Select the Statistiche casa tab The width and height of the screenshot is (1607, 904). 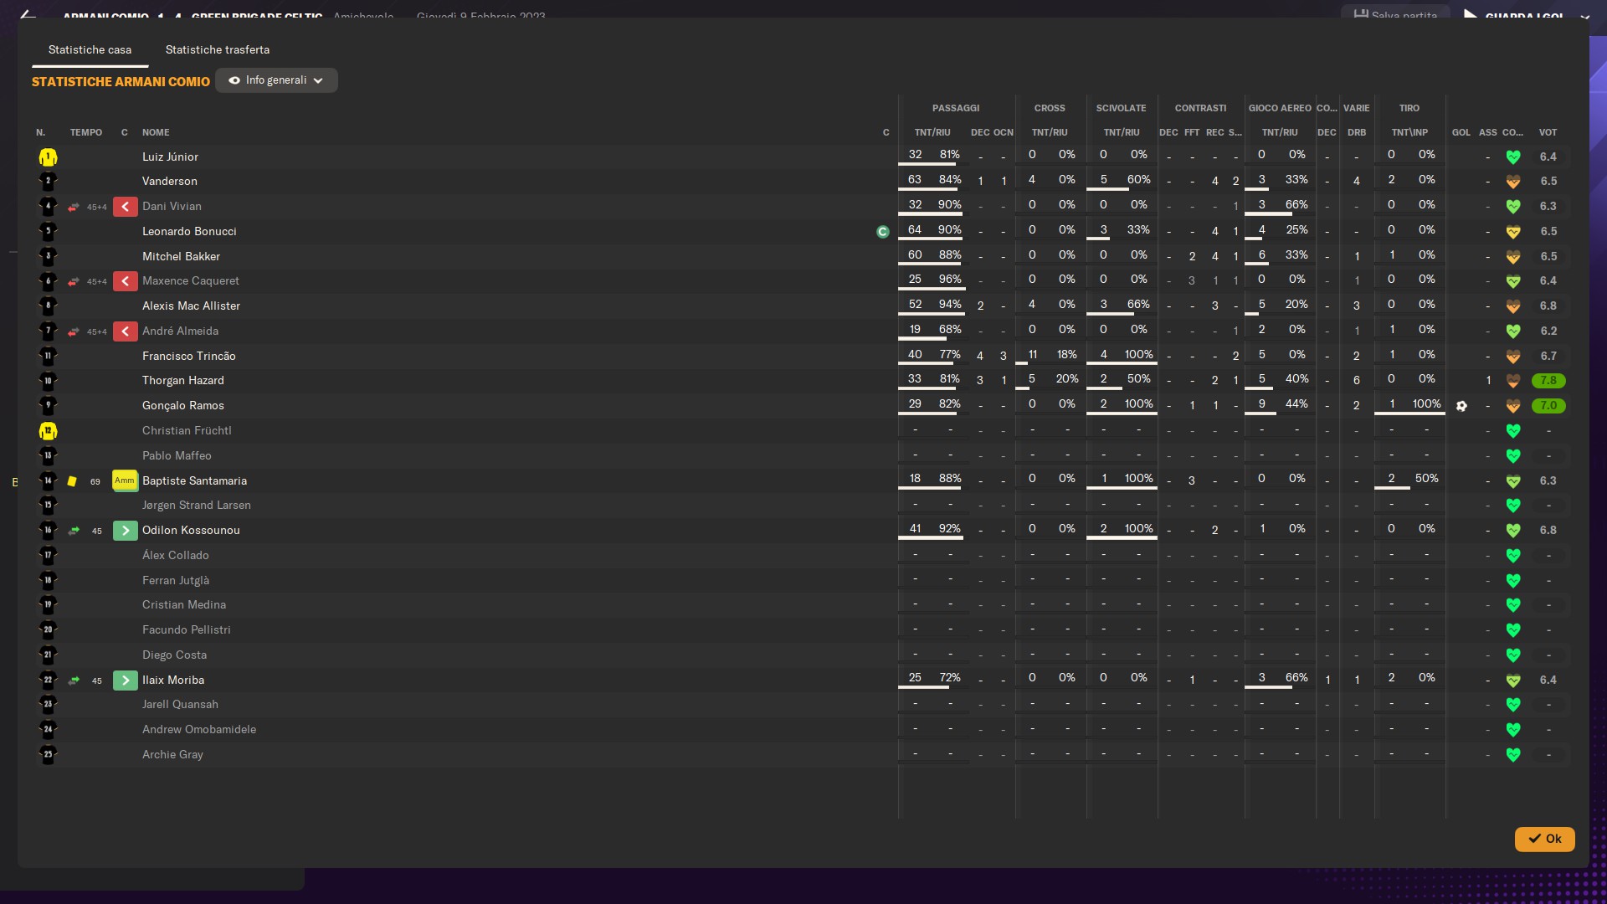90,50
